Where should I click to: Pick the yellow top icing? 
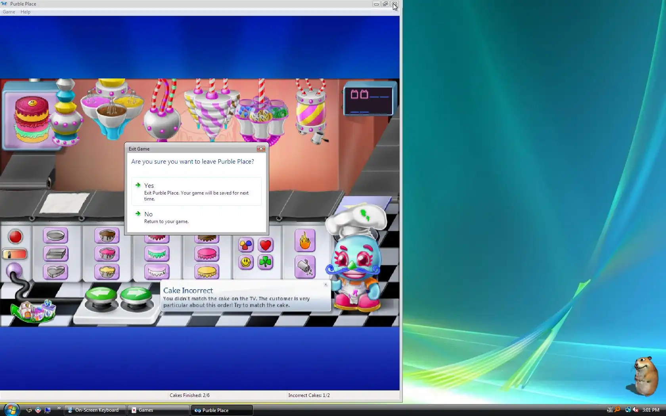click(x=207, y=272)
